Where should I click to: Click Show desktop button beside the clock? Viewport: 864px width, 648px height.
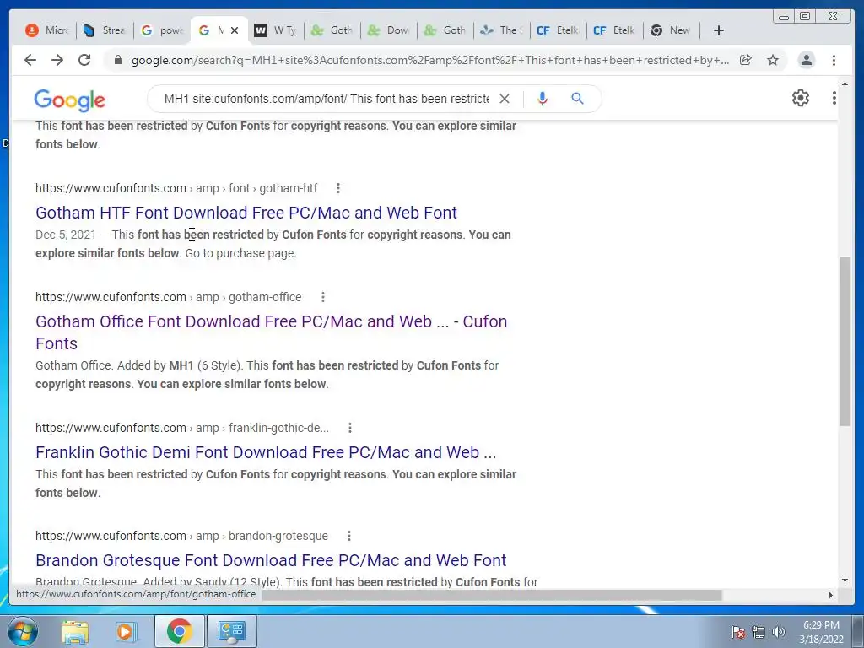pos(859,631)
